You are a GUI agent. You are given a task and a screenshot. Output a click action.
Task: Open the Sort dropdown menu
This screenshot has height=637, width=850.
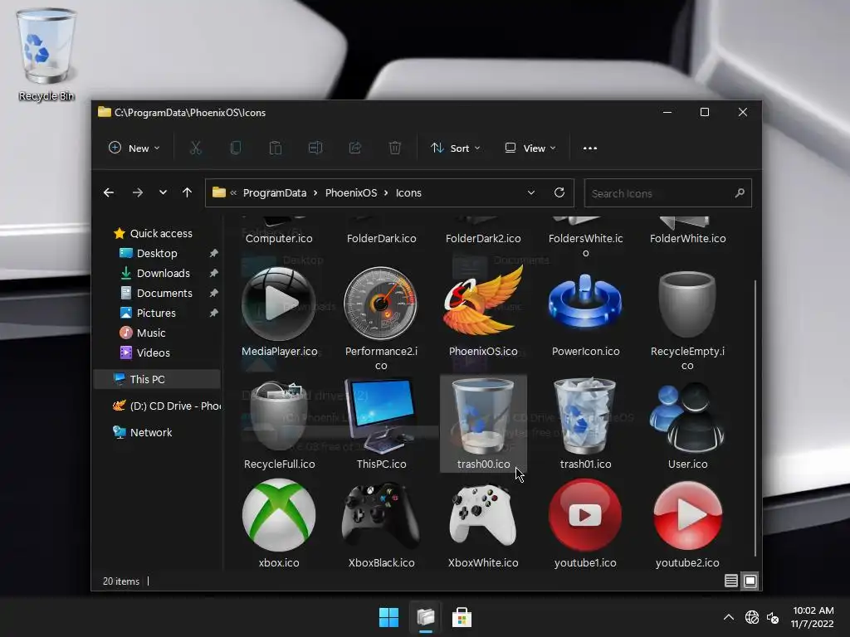tap(455, 148)
